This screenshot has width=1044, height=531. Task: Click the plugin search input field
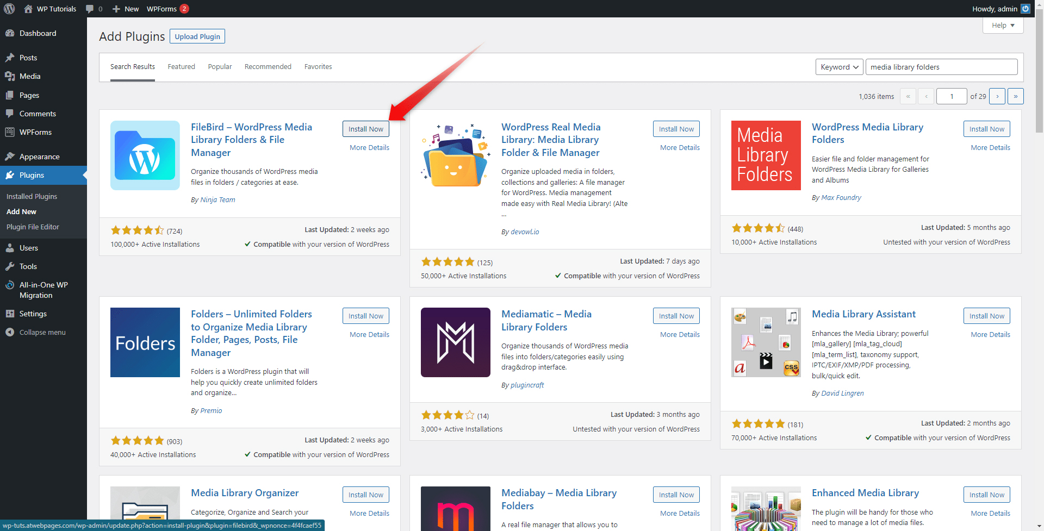pyautogui.click(x=941, y=67)
